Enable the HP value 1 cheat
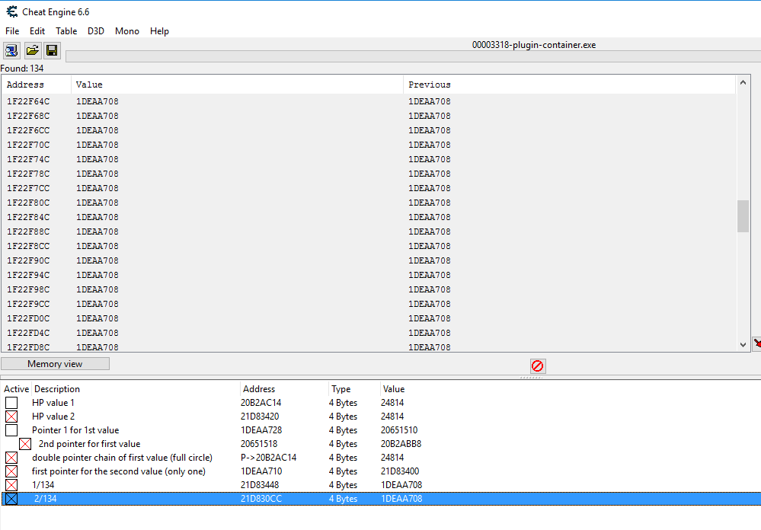 coord(10,402)
